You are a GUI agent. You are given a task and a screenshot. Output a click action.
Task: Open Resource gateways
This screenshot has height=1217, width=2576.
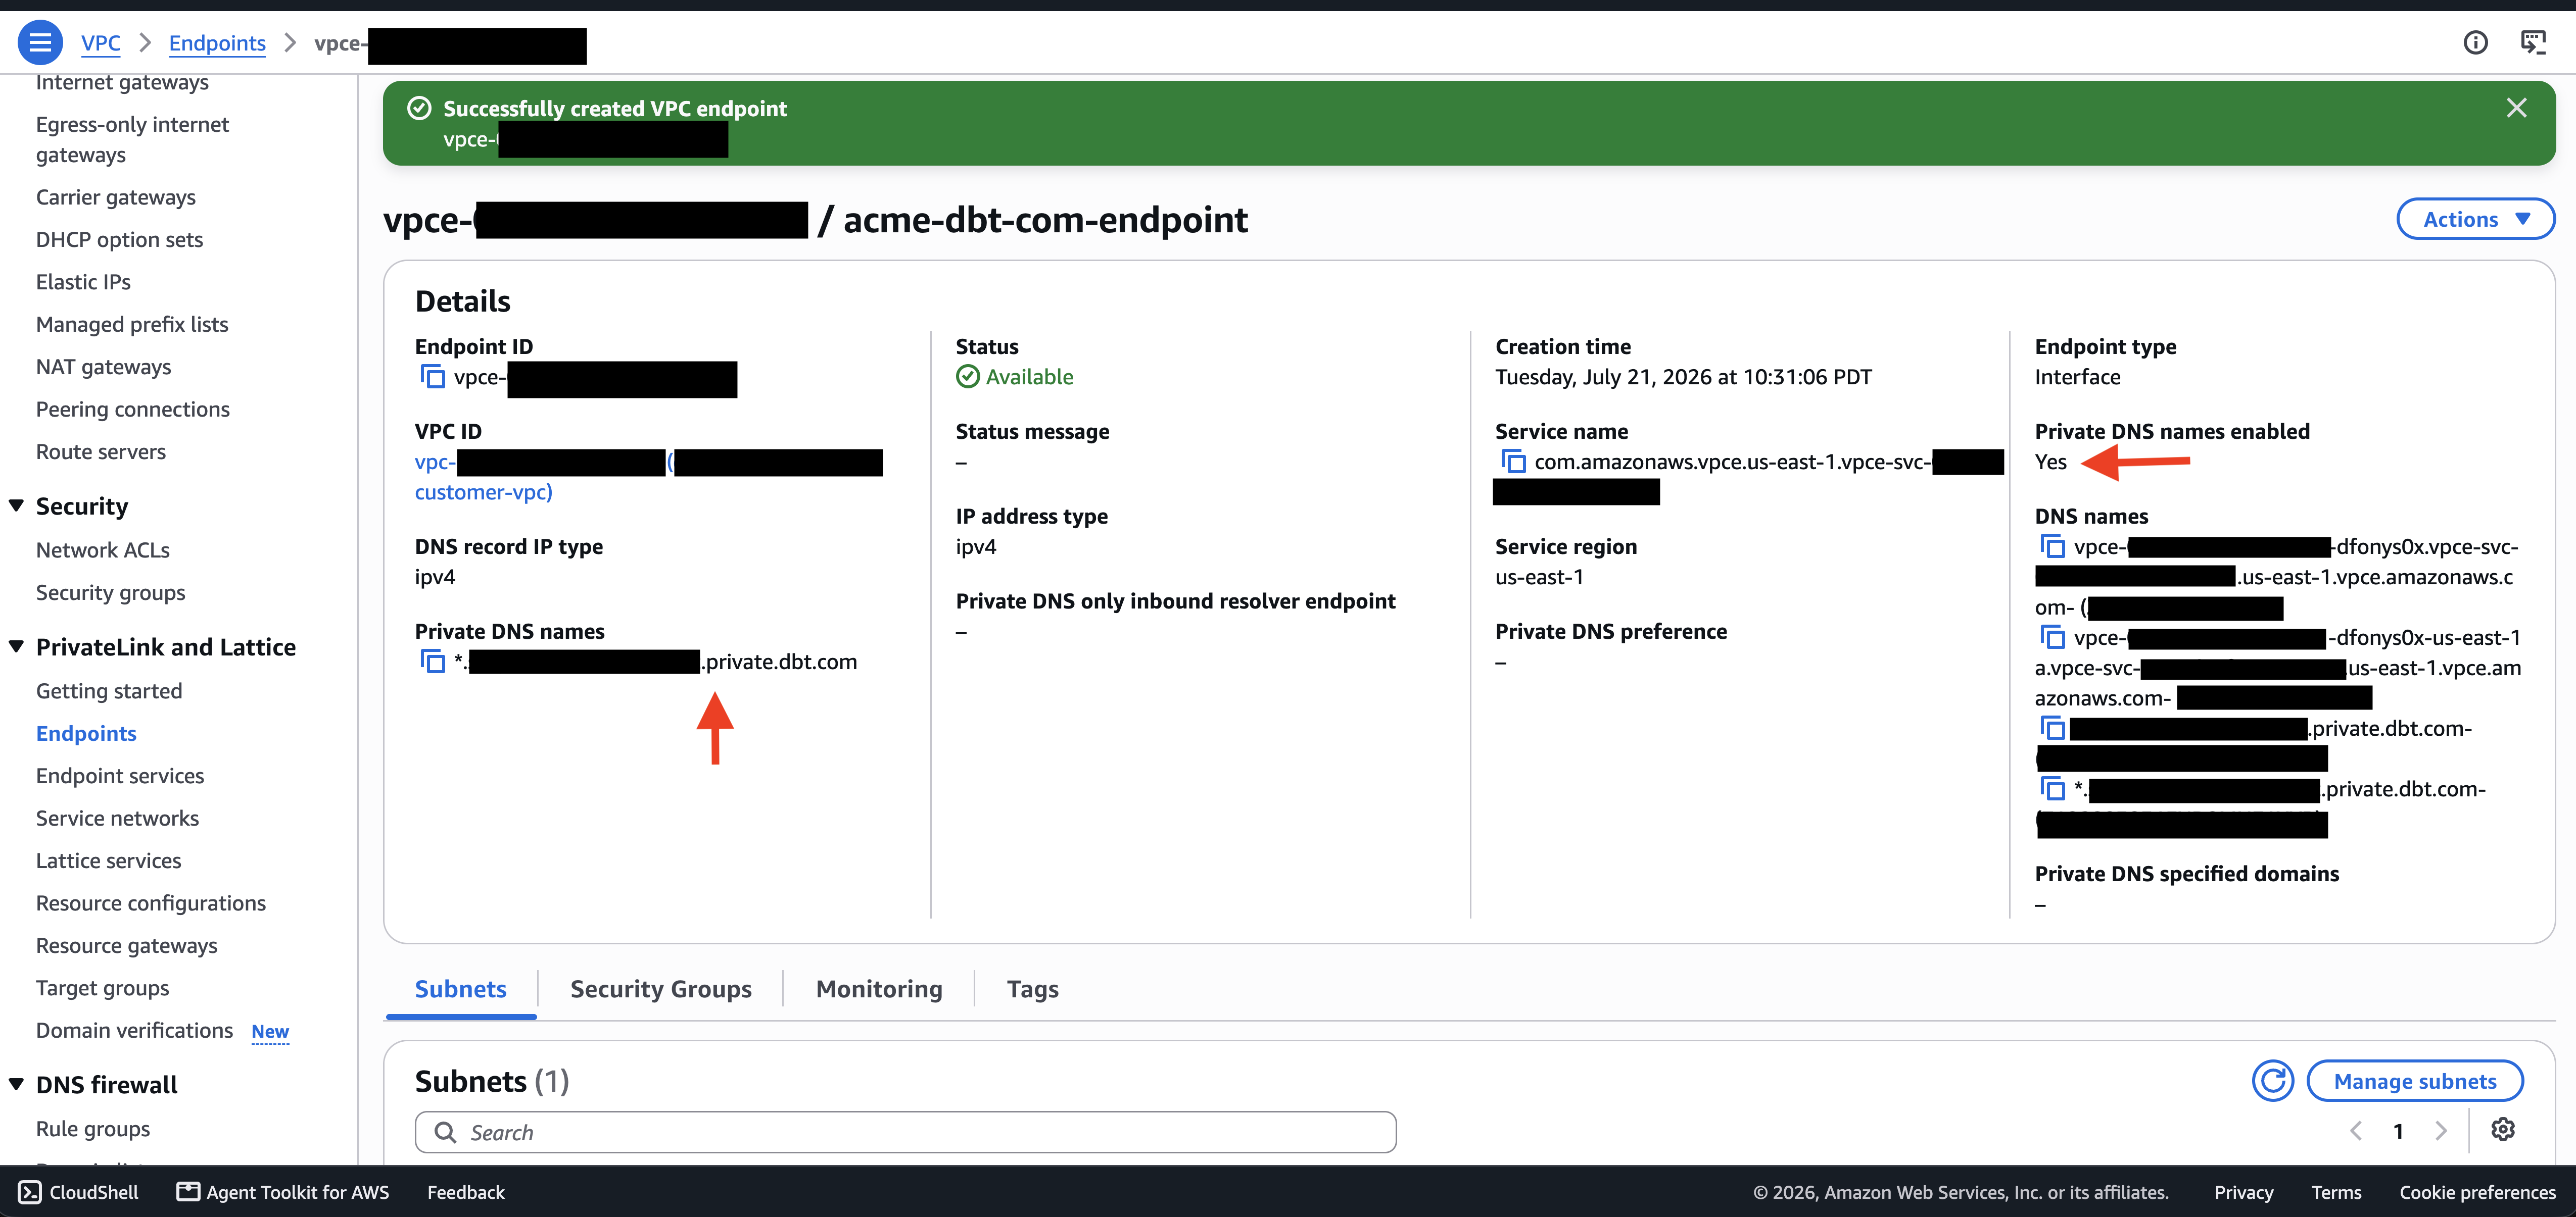pos(127,946)
